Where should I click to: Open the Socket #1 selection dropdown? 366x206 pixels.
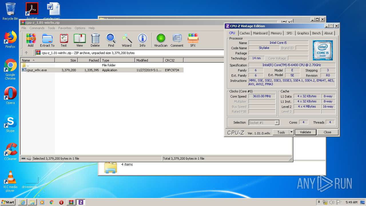[x=264, y=122]
